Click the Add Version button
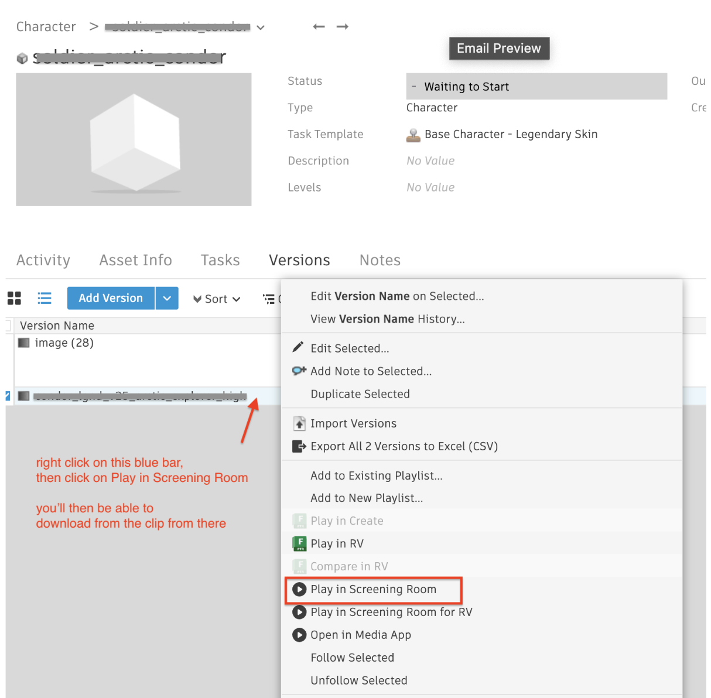Screen dimensions: 711x698 [110, 298]
